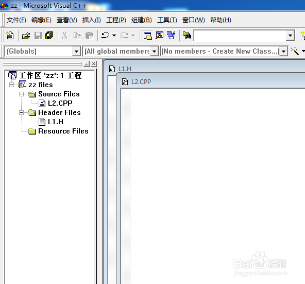Click the L1.H document window icon
Image resolution: width=305 pixels, height=284 pixels.
[x=112, y=69]
